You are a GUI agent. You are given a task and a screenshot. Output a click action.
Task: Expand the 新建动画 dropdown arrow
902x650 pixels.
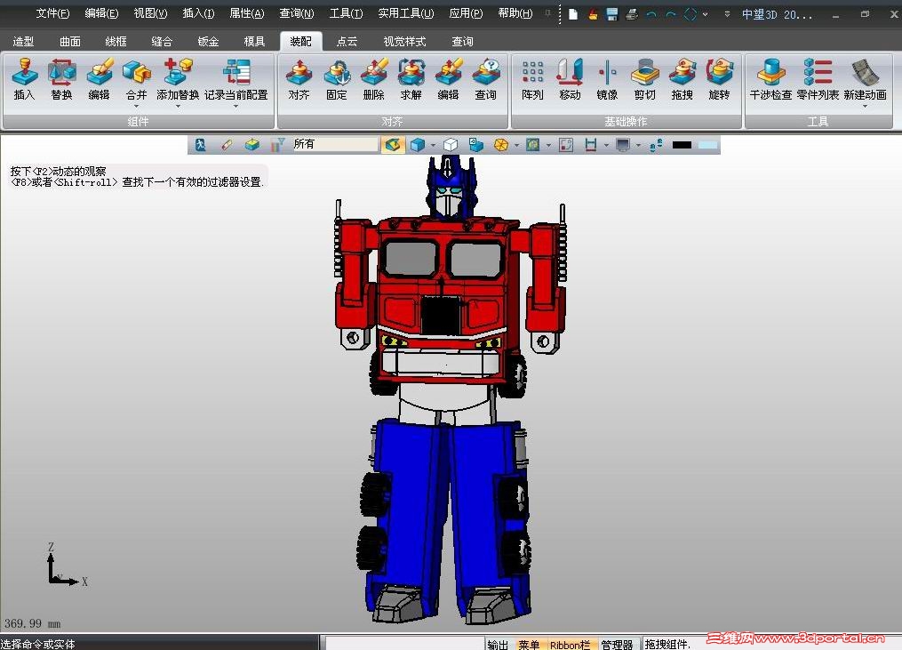(x=865, y=107)
